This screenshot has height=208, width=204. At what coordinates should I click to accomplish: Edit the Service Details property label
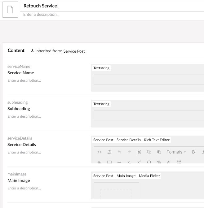[x=22, y=145]
